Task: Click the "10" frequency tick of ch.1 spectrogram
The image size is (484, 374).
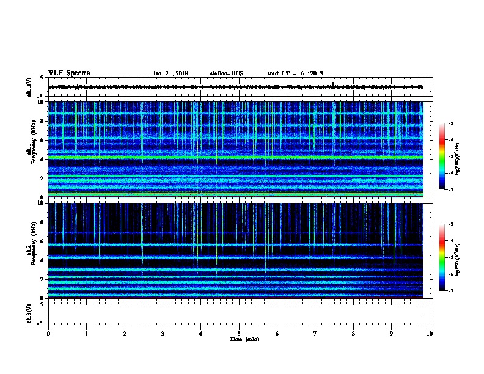Action: point(42,102)
